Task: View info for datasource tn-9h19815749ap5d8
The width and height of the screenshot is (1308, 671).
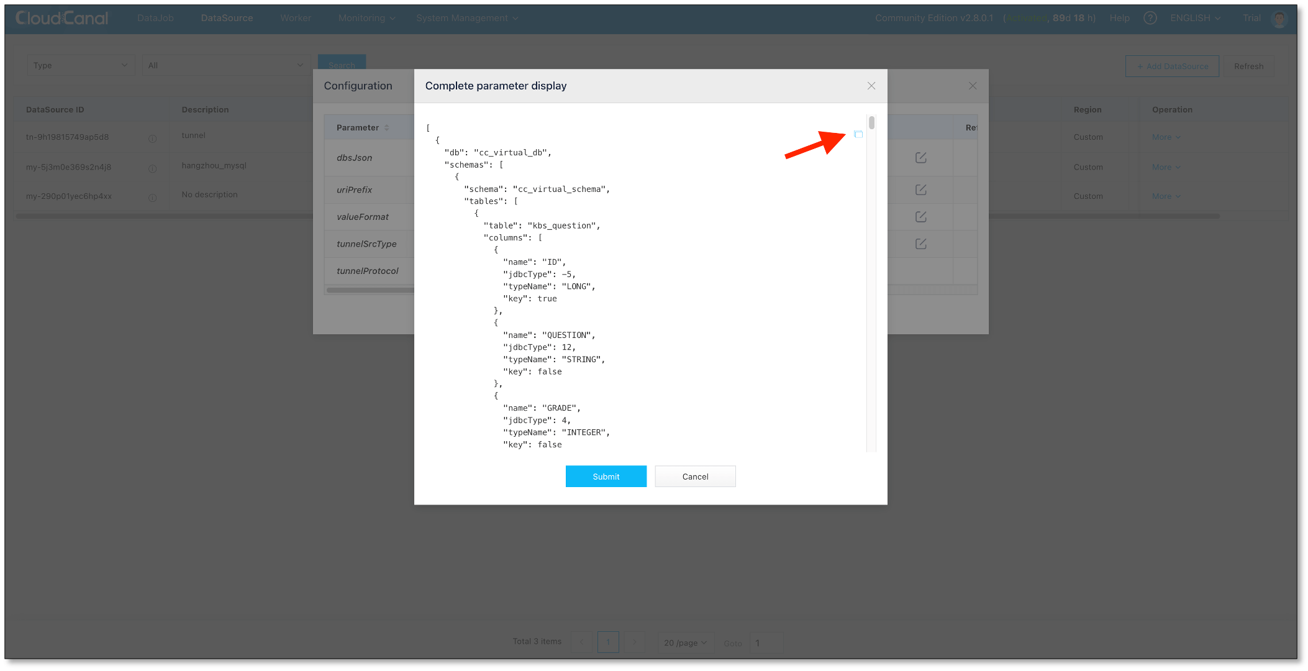Action: point(153,139)
